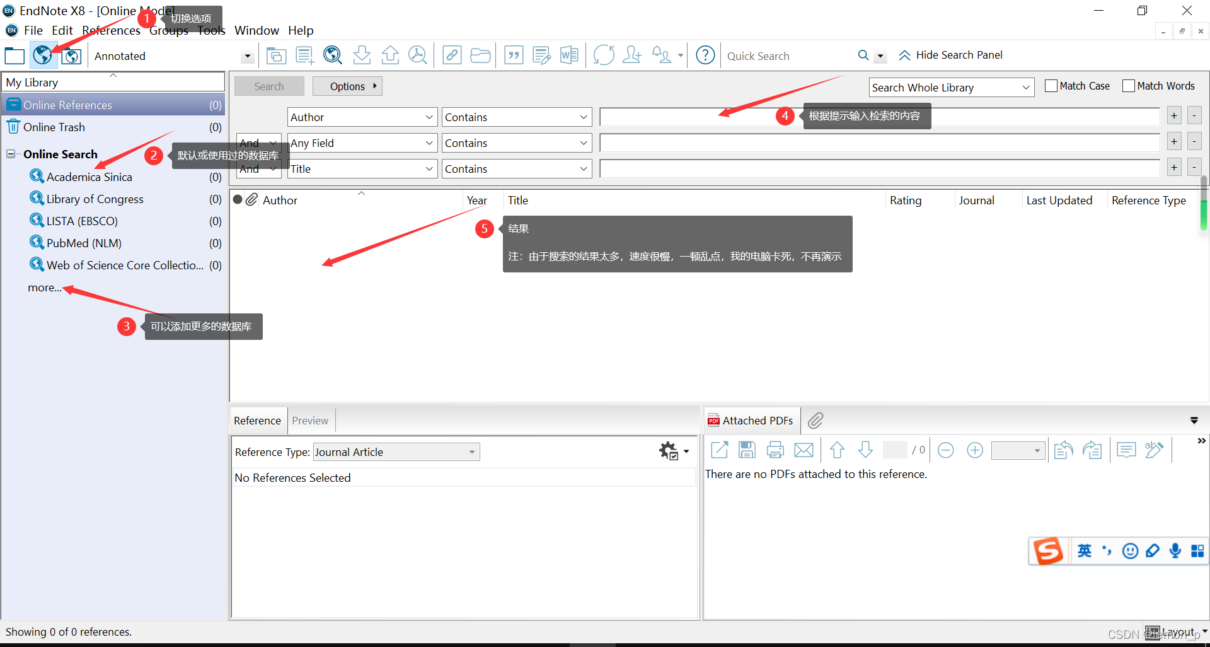
Task: Open the Quick Search options arrow
Action: tap(880, 56)
